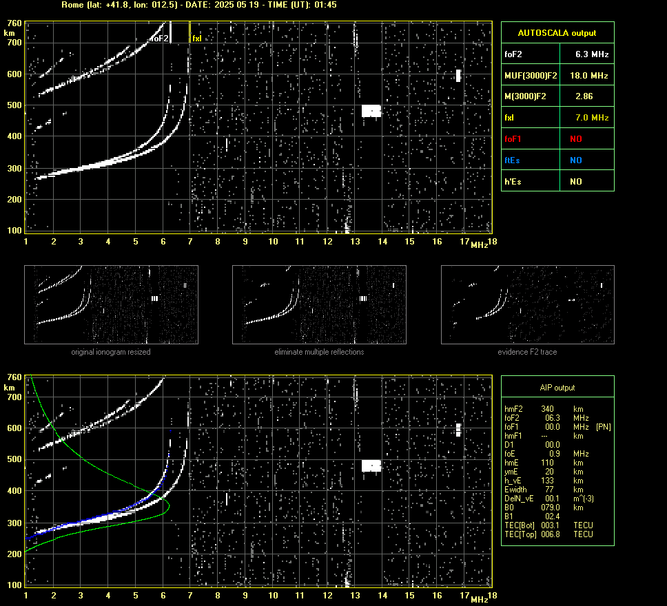This screenshot has width=667, height=606.
Task: Click the [PN] tag beside foF1
Action: [603, 427]
